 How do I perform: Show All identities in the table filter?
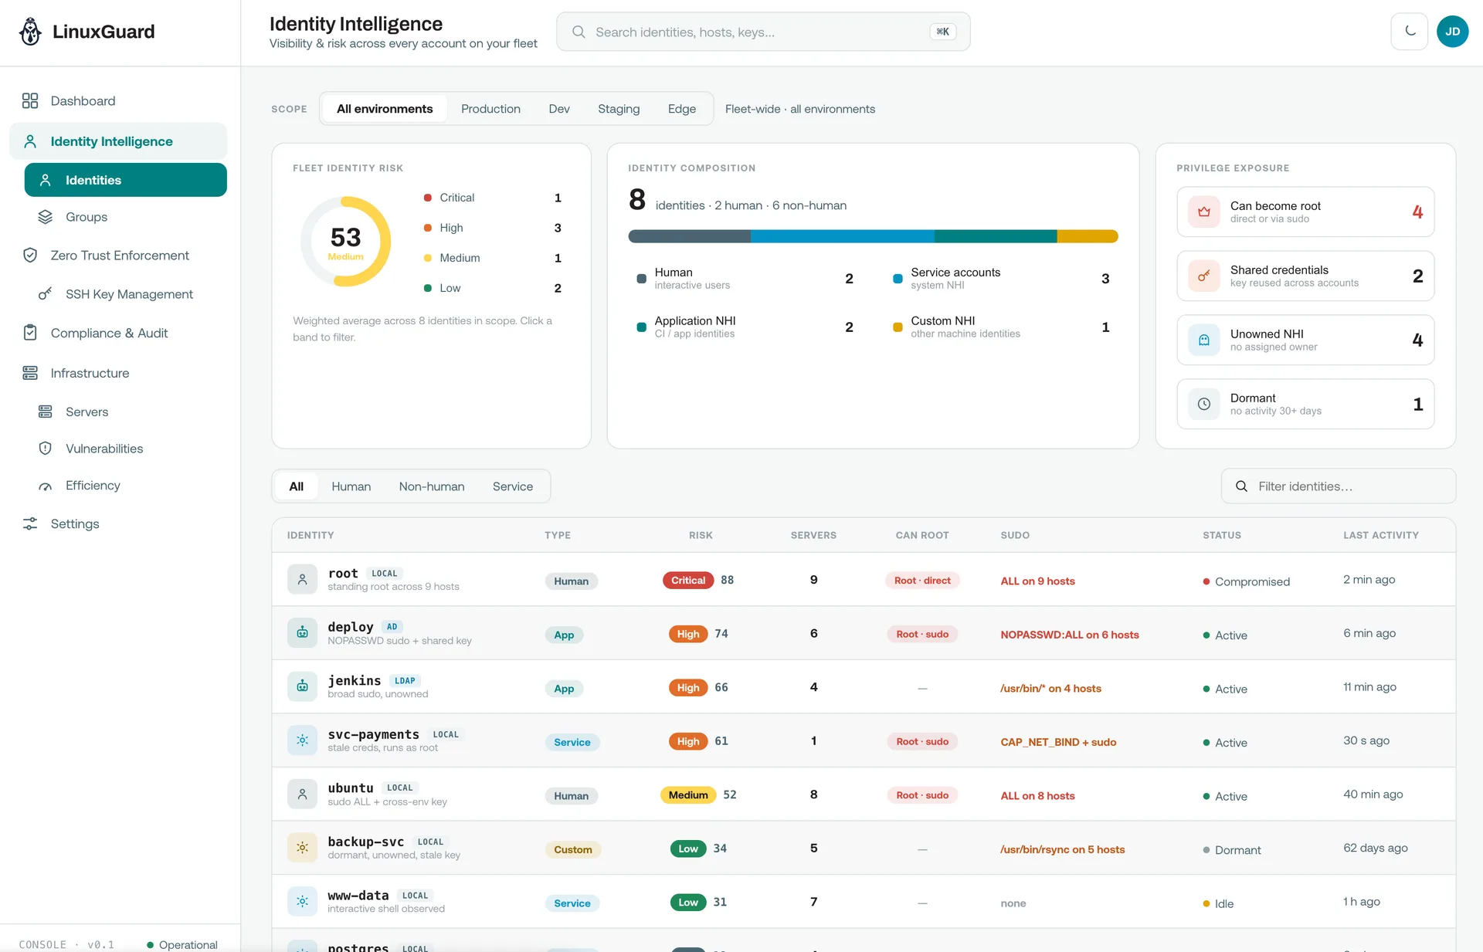297,486
